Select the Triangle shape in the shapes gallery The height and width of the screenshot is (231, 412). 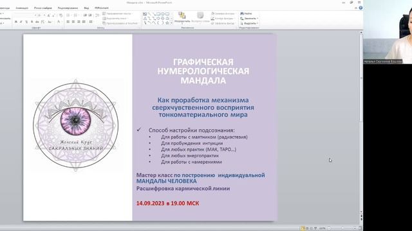click(x=145, y=19)
